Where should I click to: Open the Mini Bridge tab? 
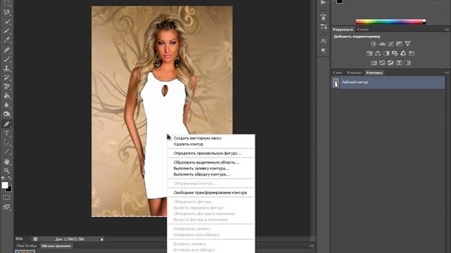(x=27, y=246)
